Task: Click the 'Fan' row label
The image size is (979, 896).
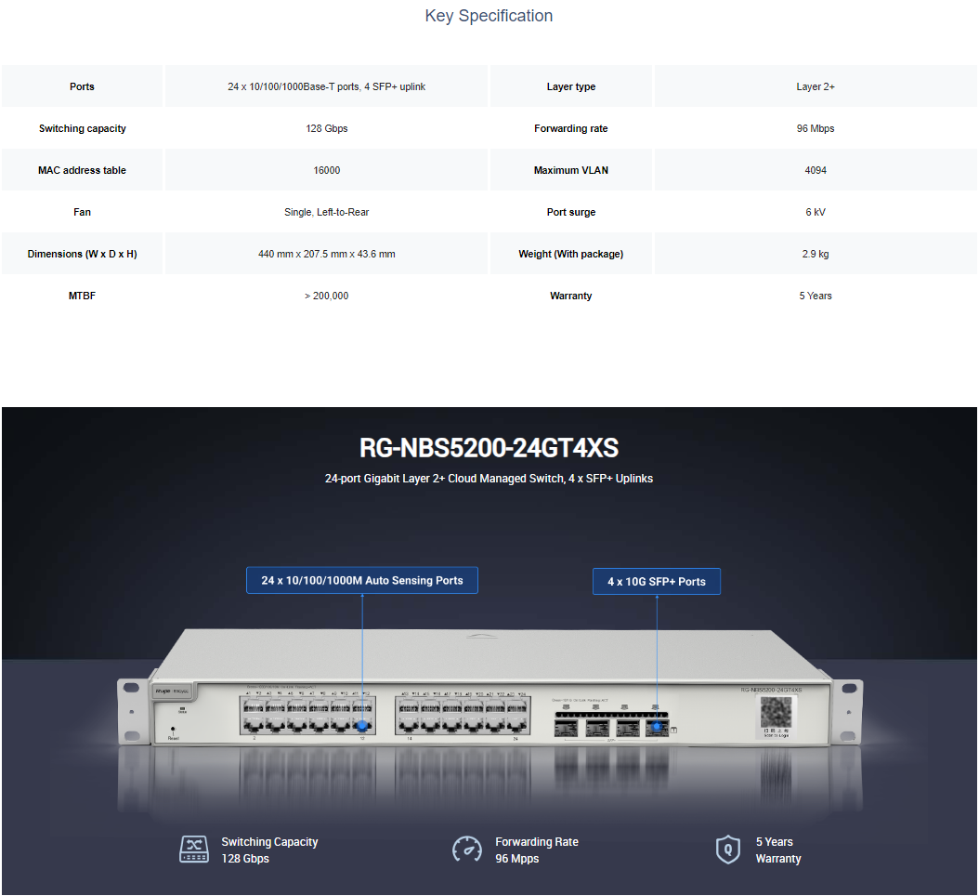Action: pyautogui.click(x=82, y=213)
